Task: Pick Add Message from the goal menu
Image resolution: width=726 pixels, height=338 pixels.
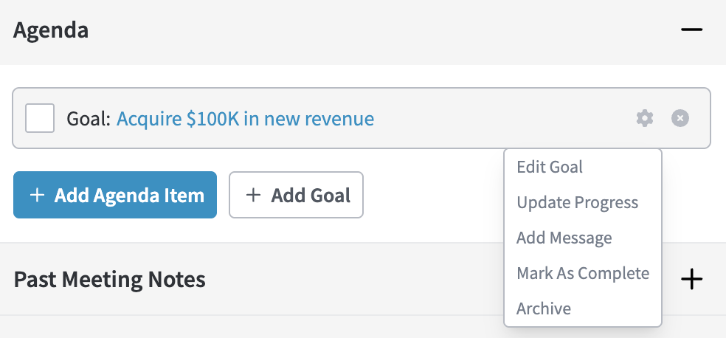Action: coord(564,238)
